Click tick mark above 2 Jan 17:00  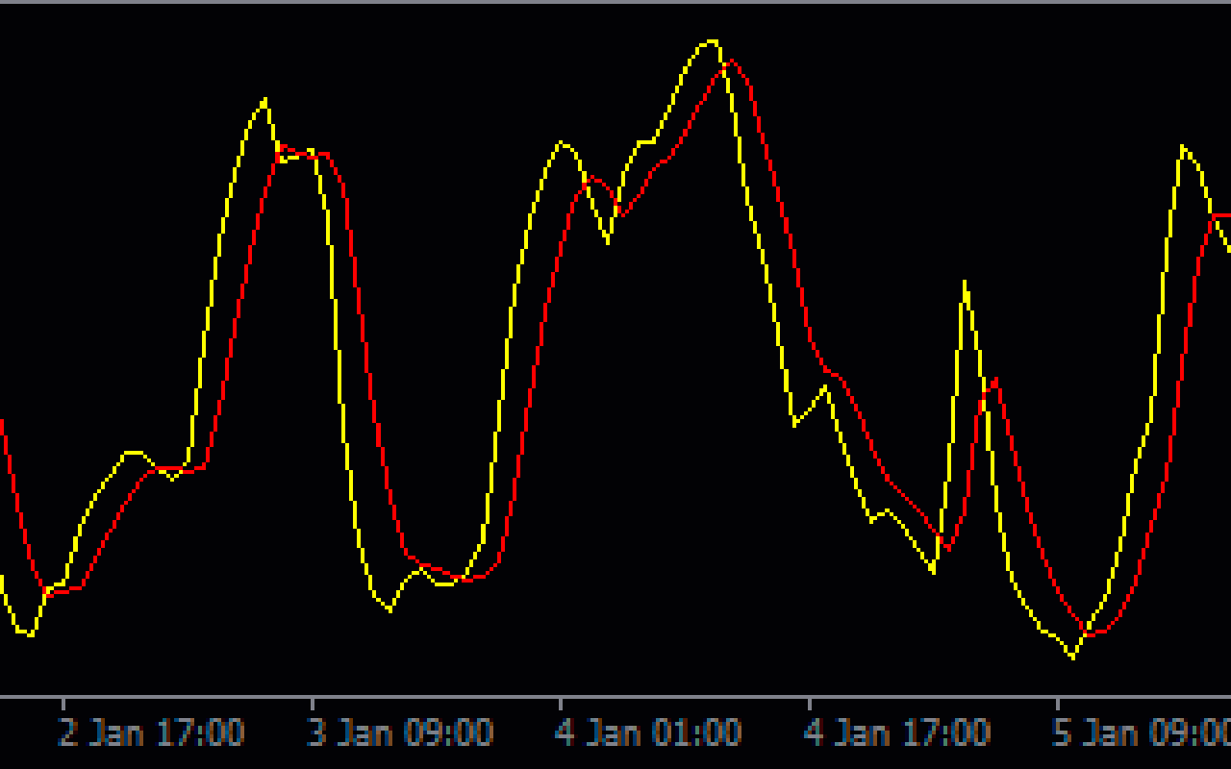click(63, 703)
